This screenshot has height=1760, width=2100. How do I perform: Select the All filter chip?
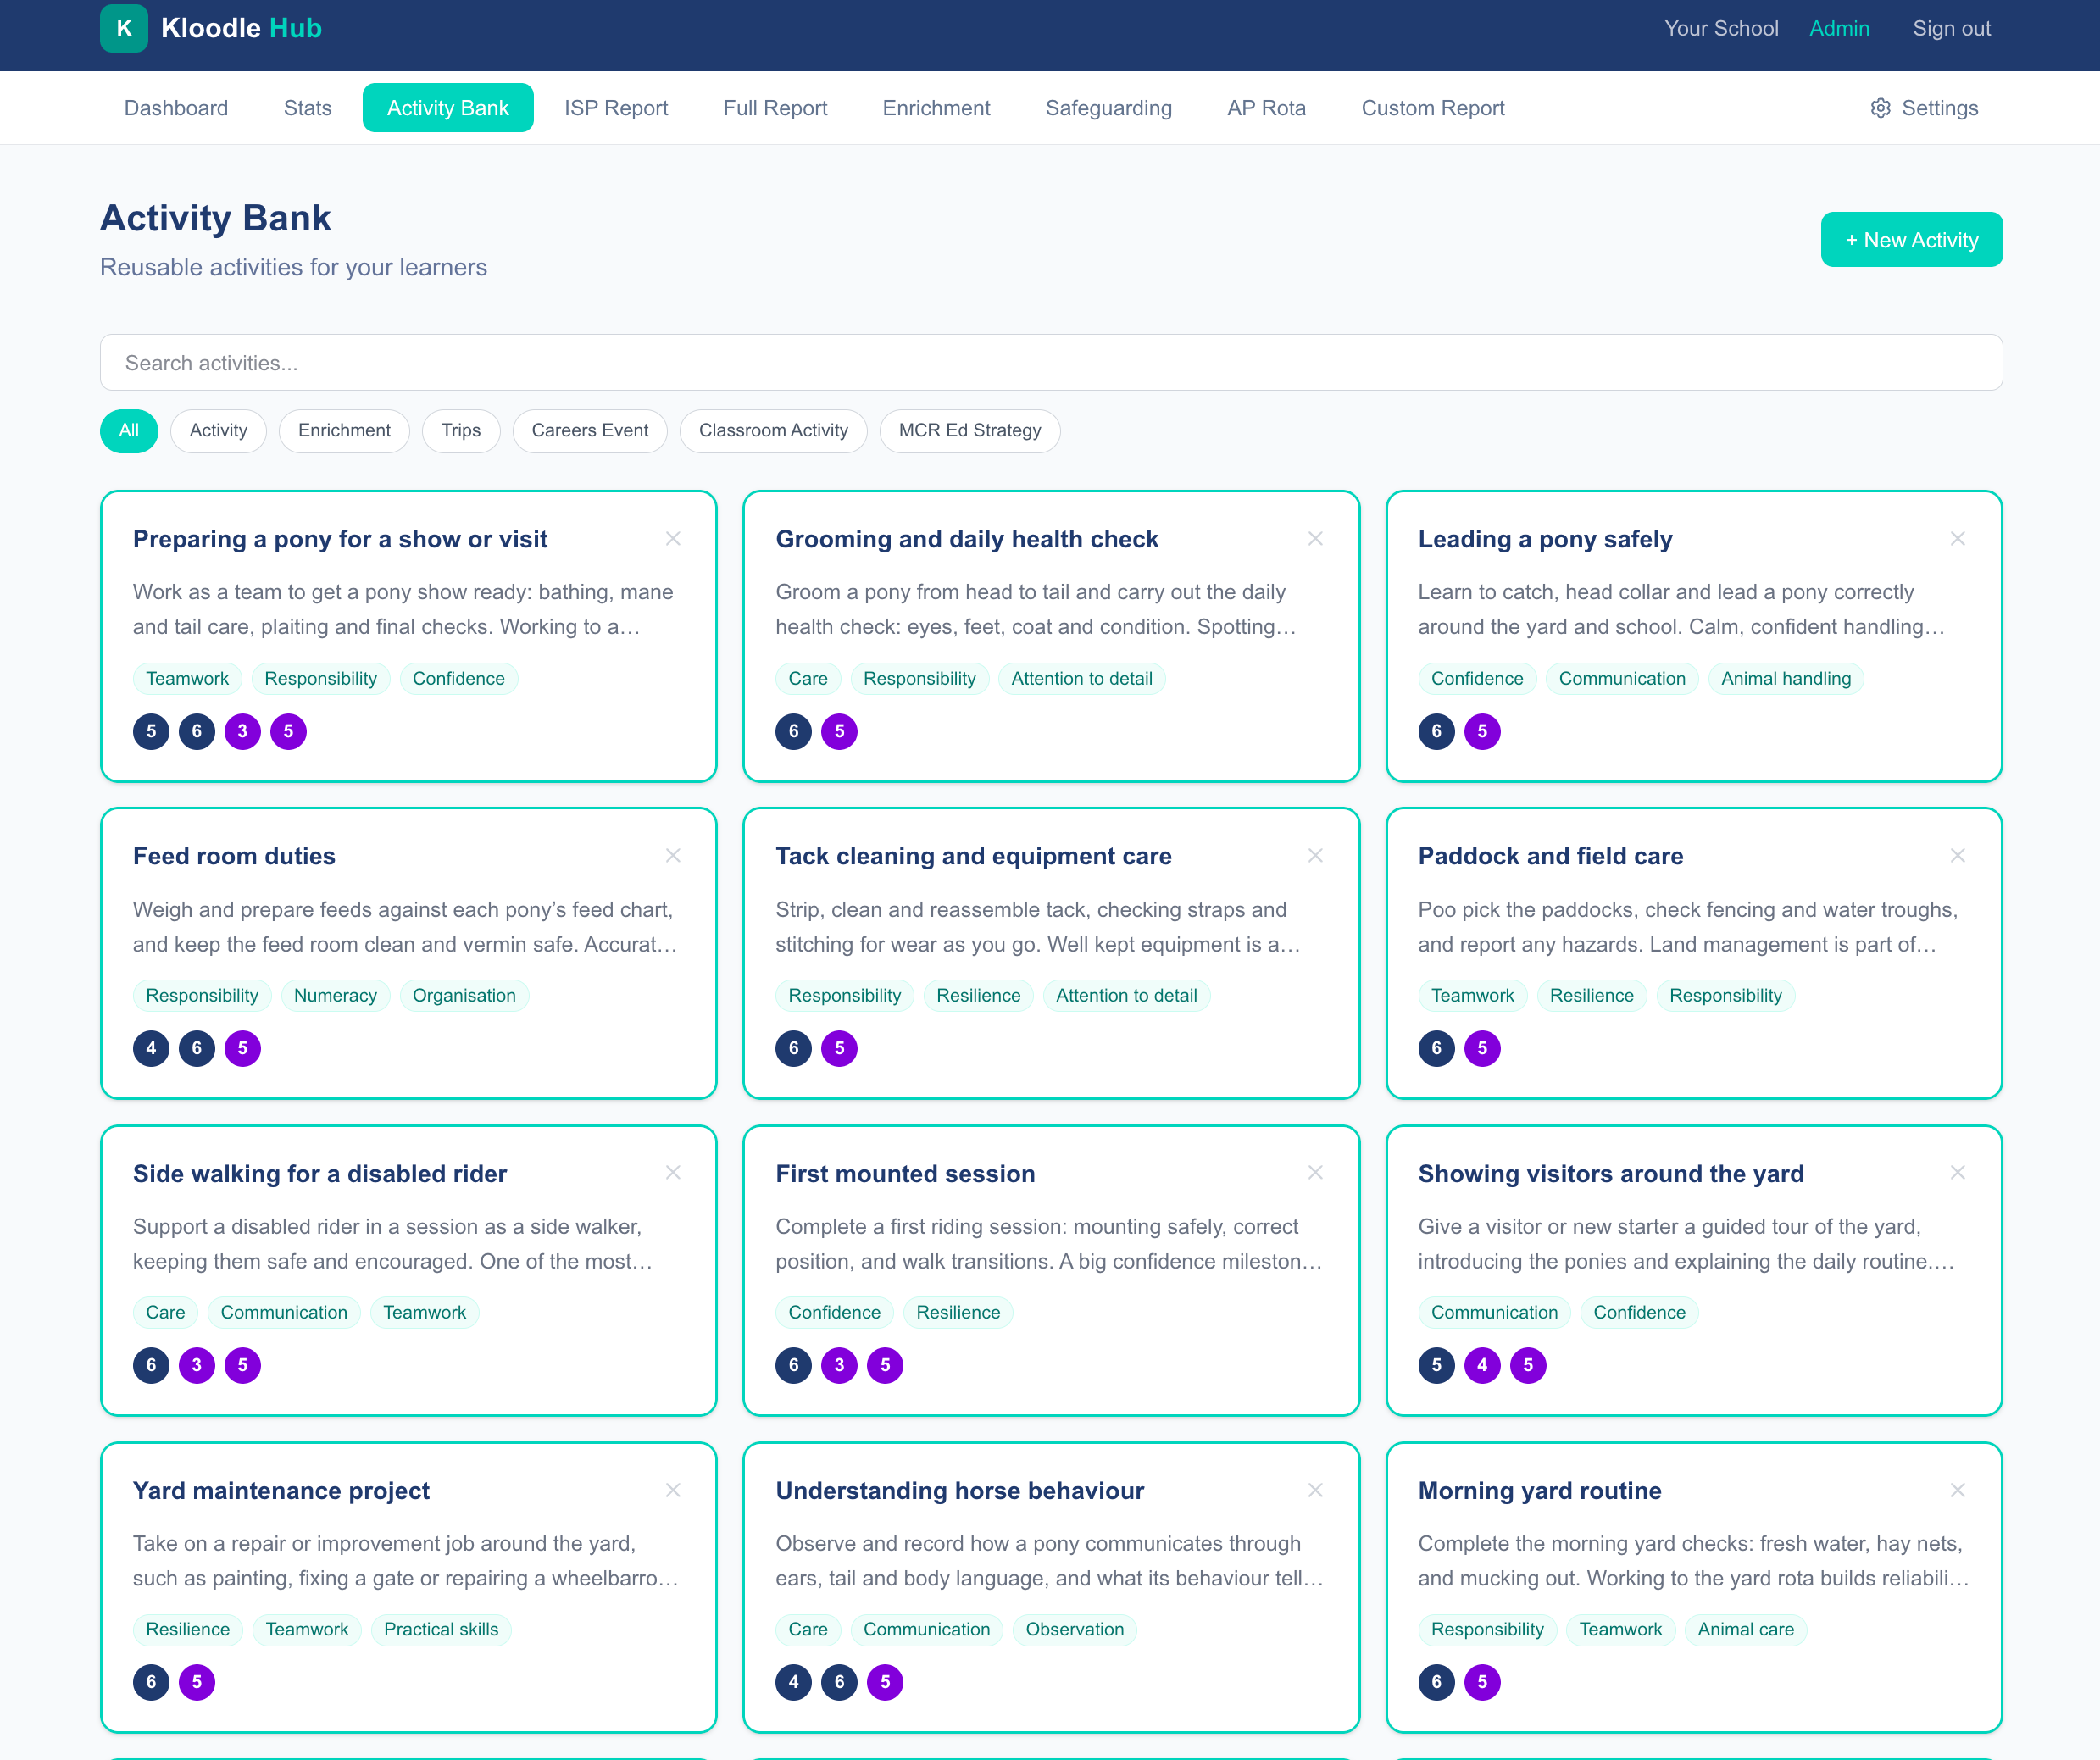(x=129, y=431)
